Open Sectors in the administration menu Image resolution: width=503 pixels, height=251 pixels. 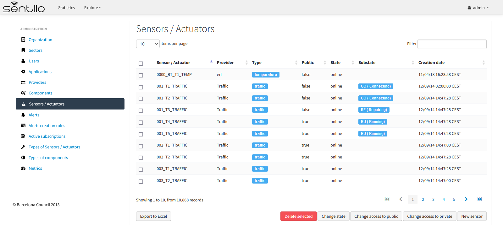click(x=36, y=50)
